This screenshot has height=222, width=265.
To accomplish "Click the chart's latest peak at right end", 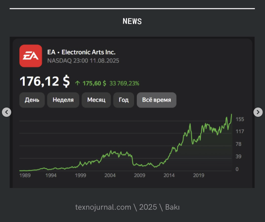I will [231, 114].
